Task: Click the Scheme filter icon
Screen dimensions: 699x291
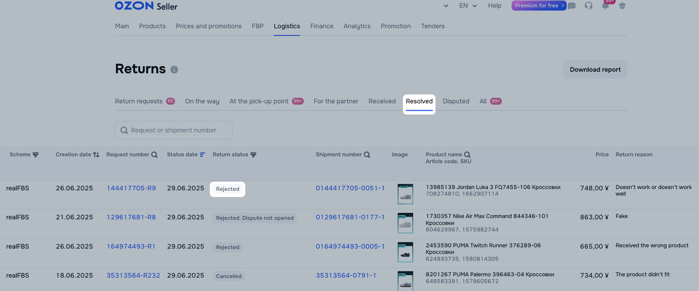Action: tap(35, 155)
